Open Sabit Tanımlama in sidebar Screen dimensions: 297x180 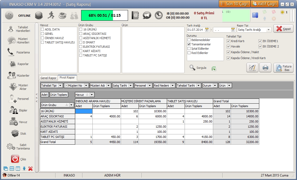(x=19, y=147)
